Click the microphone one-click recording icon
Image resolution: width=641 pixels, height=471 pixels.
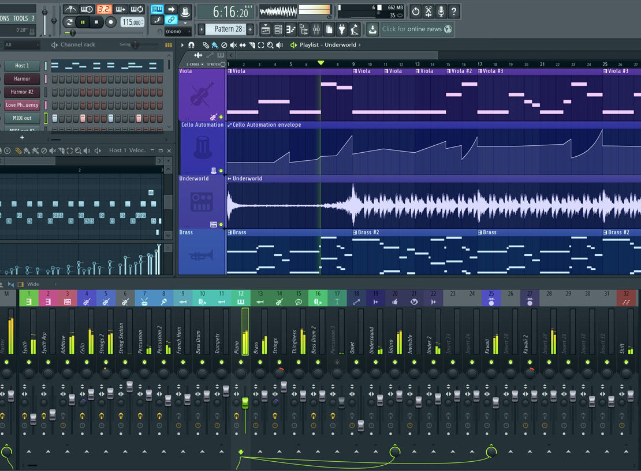(x=441, y=11)
